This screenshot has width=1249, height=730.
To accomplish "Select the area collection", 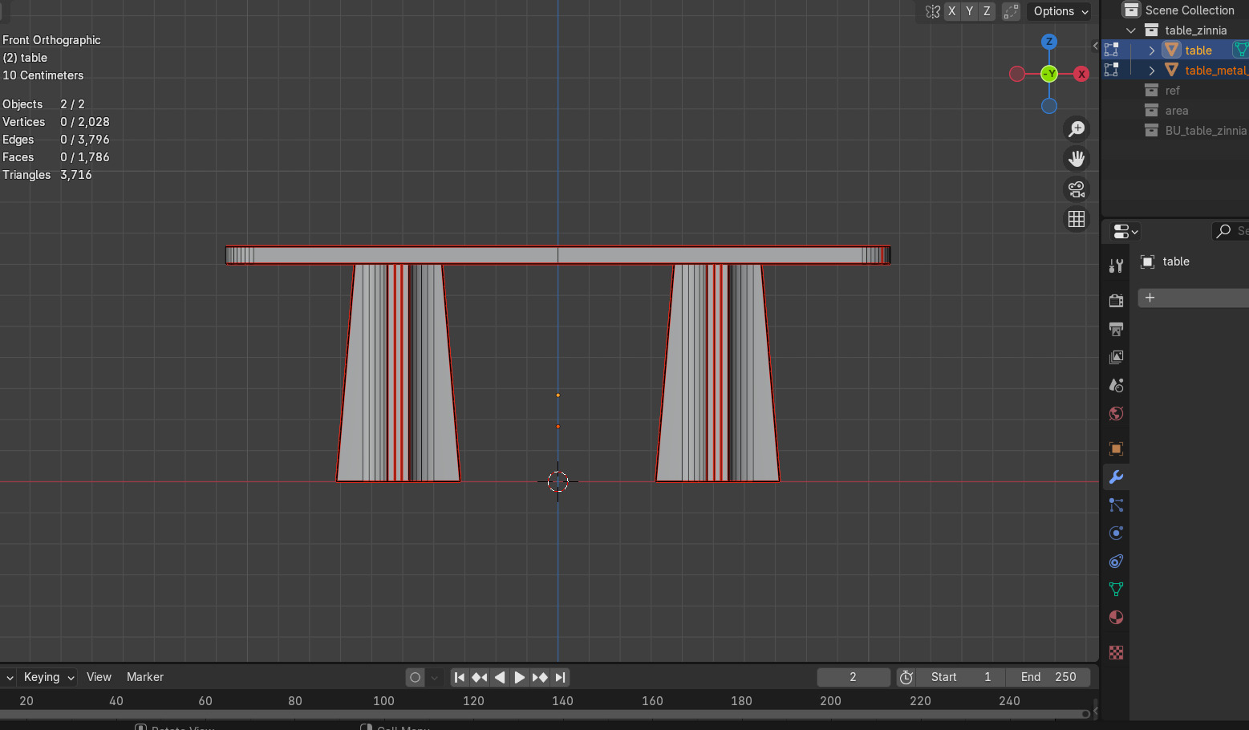I will coord(1177,110).
